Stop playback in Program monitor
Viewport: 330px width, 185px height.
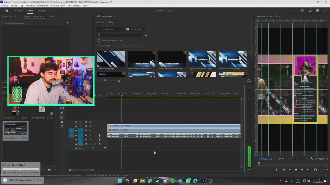tap(296, 170)
